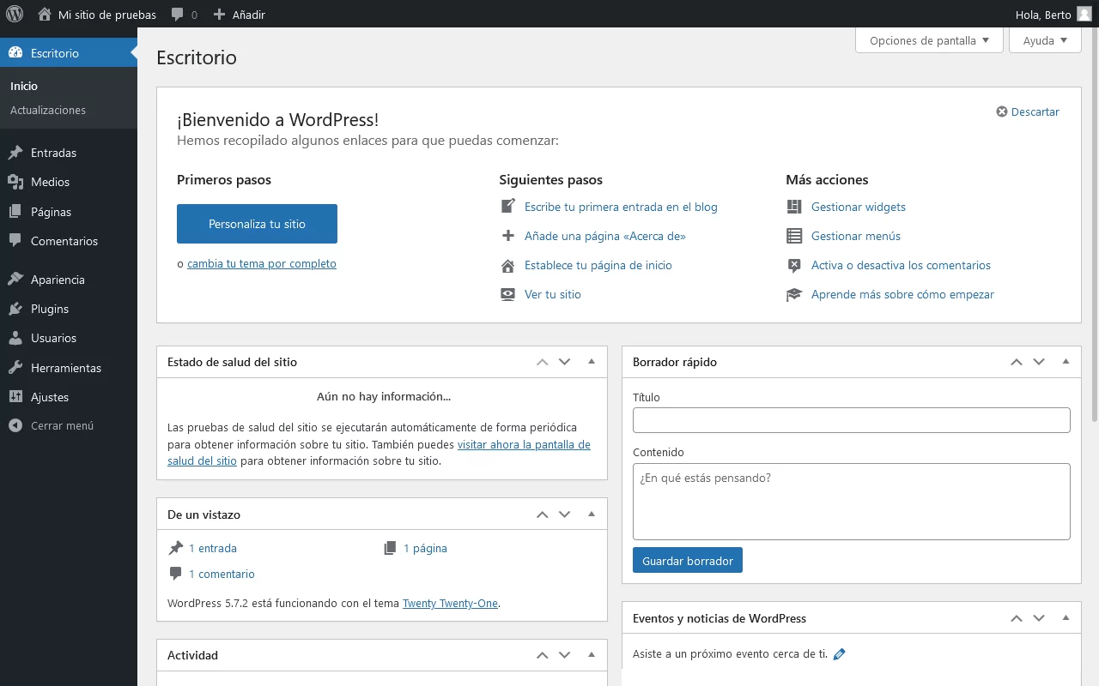Viewport: 1099px width, 686px height.
Task: Open the Ayuda help dropdown
Action: 1045,40
